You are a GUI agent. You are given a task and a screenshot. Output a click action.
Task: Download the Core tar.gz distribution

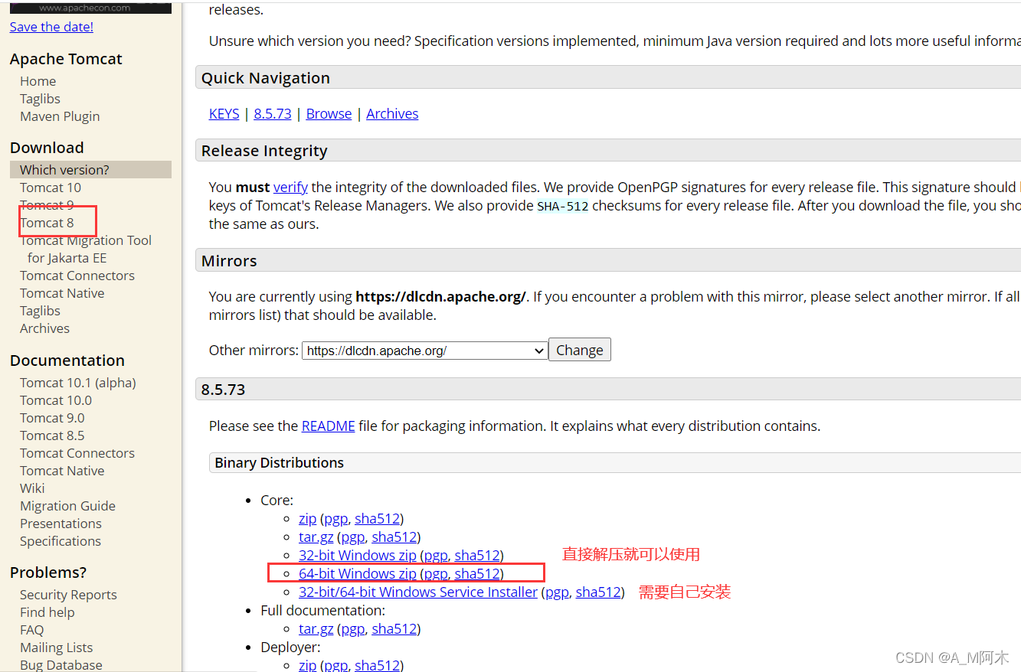click(x=316, y=537)
